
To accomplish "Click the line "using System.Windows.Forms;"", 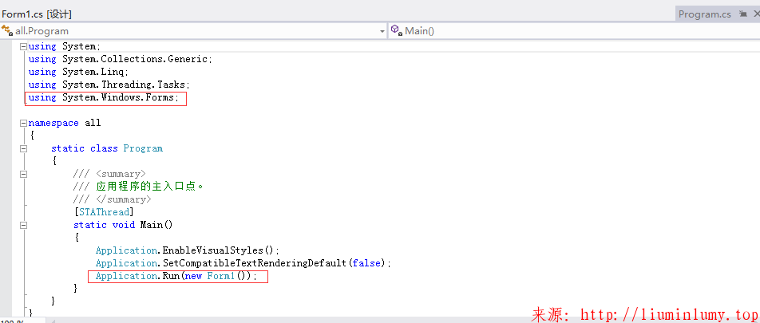I will [x=104, y=97].
